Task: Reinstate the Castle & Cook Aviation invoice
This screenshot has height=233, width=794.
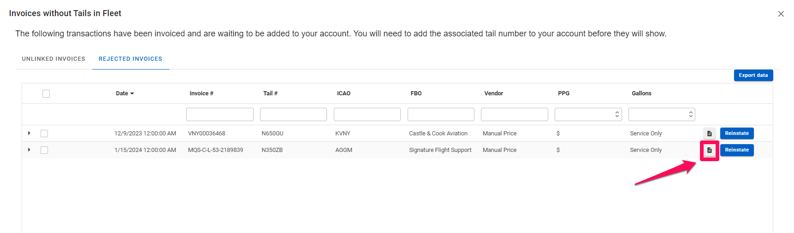Action: (x=736, y=134)
